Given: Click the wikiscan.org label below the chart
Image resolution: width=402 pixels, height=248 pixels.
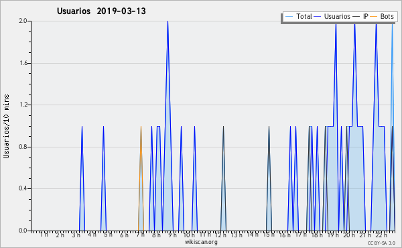Looking at the screenshot, I should [x=201, y=242].
